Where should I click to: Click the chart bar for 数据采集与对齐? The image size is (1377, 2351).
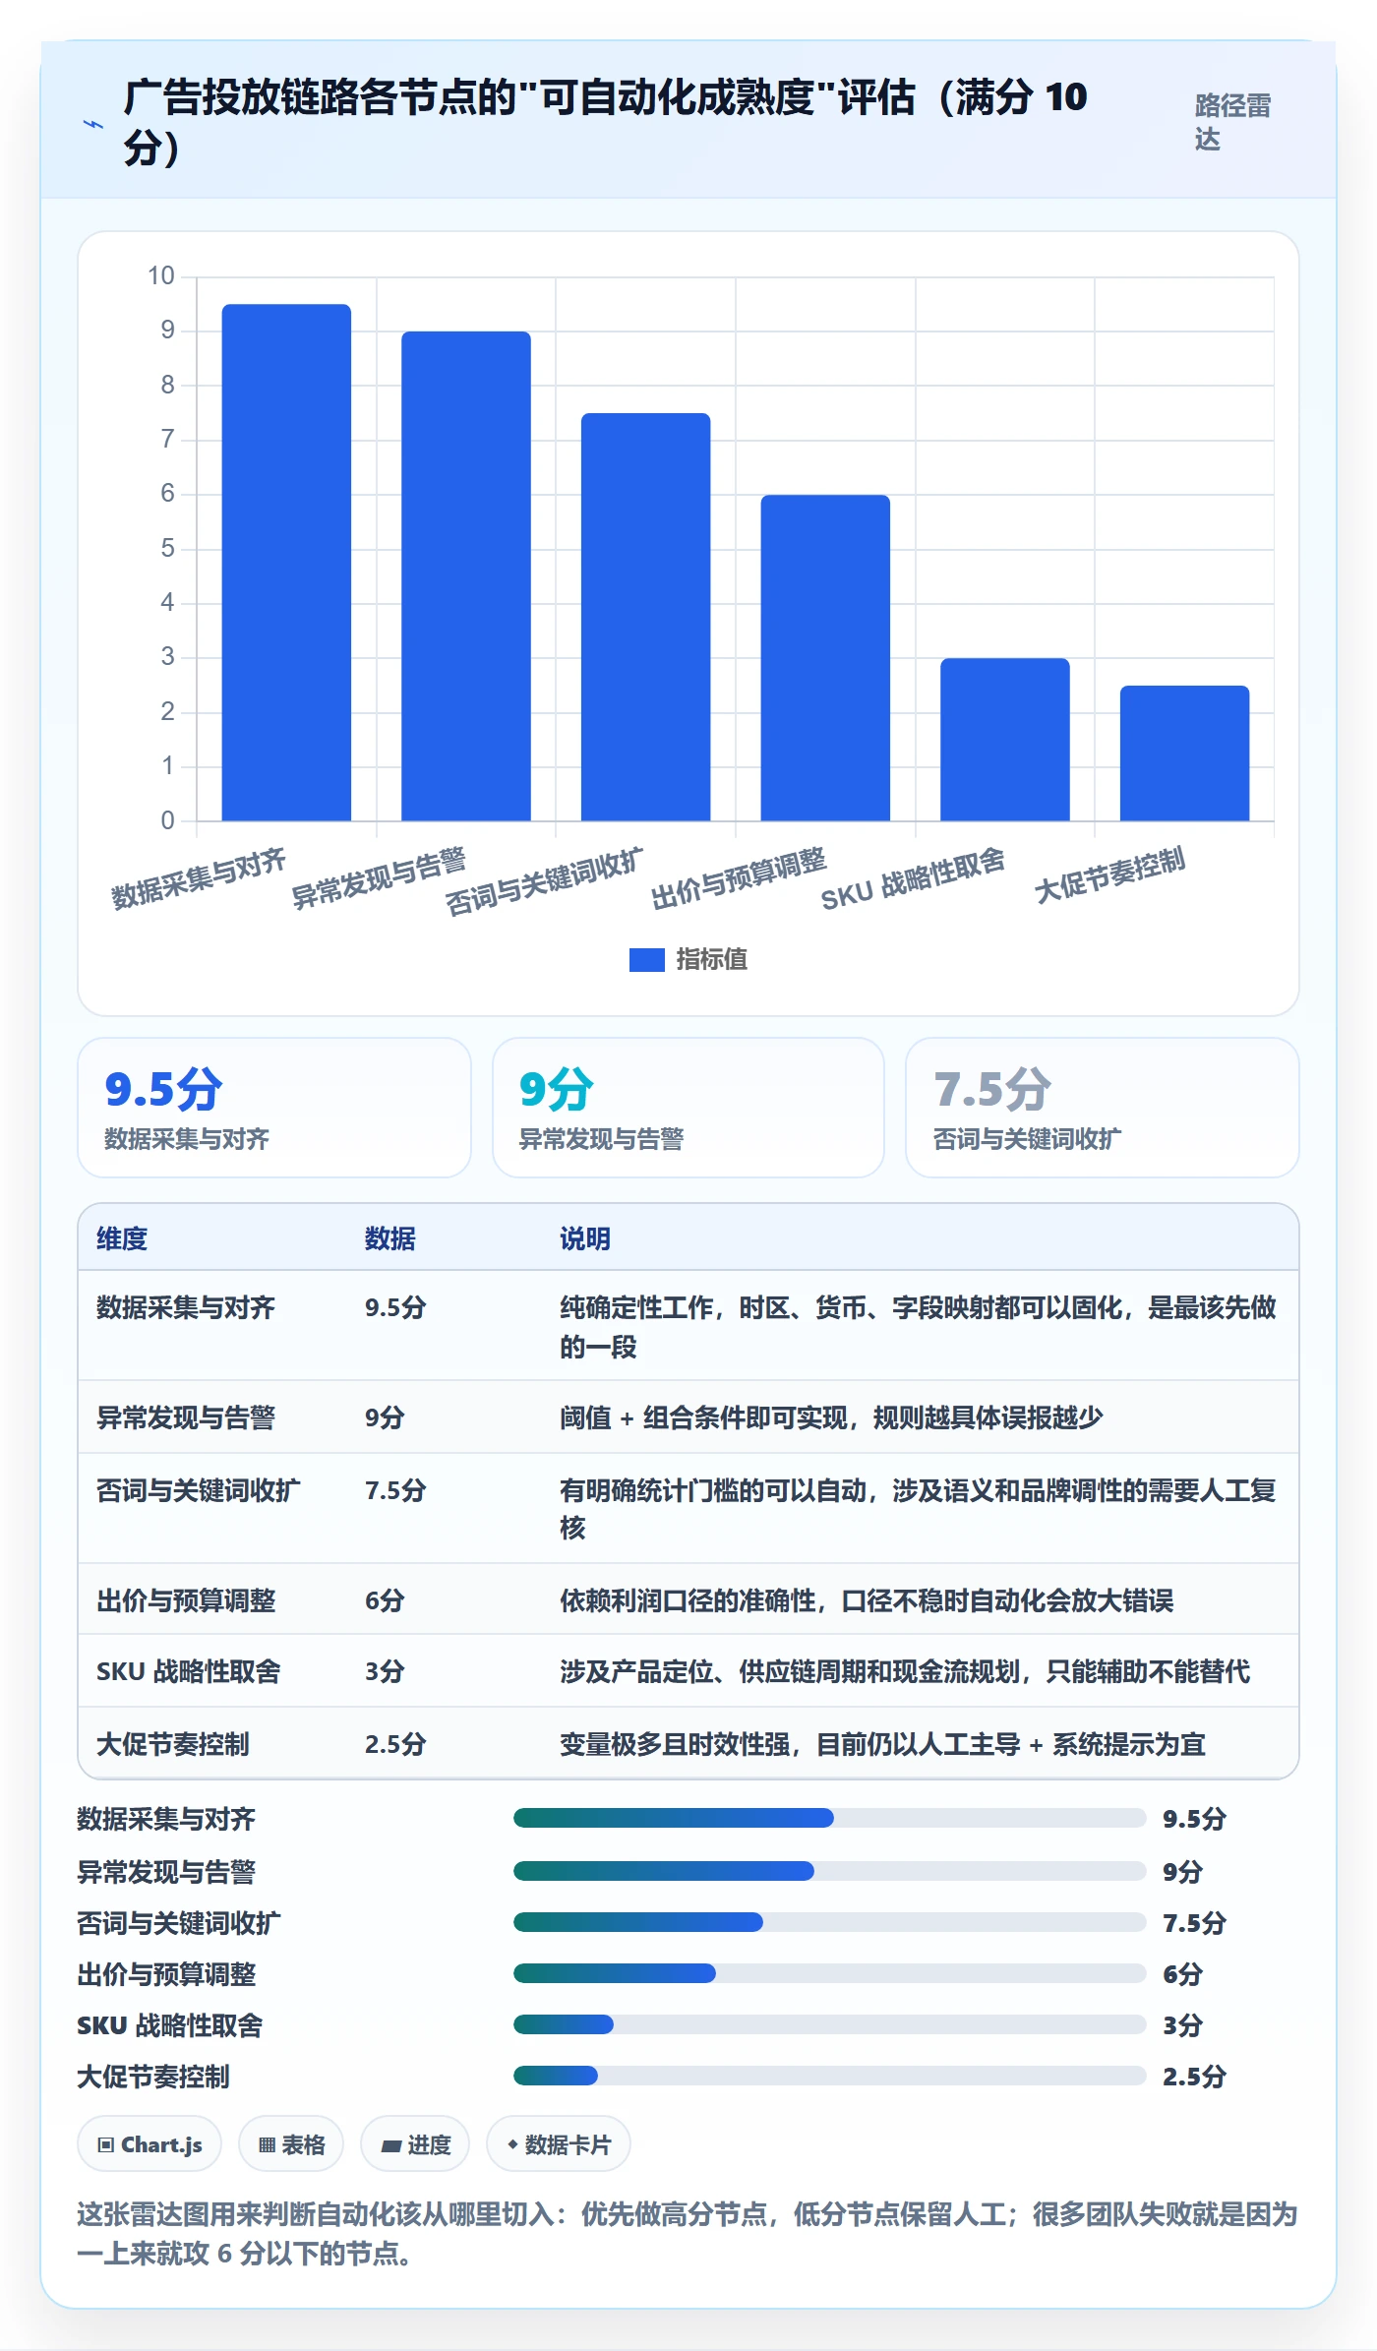(286, 562)
